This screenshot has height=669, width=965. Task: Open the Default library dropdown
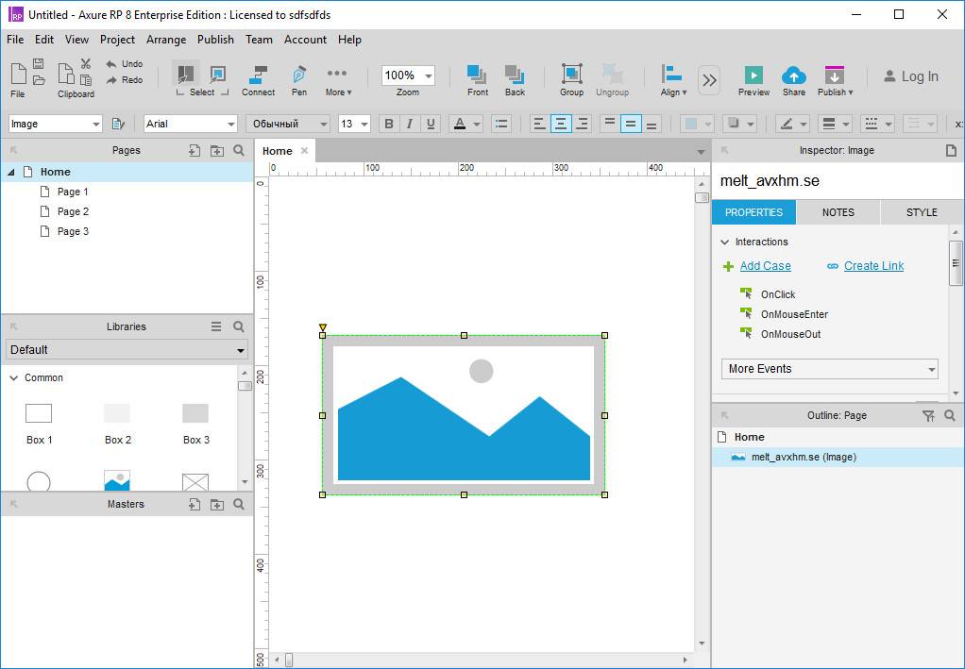point(127,350)
